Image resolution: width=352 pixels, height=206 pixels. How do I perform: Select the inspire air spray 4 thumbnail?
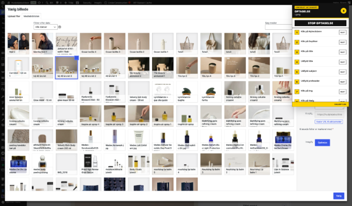pyautogui.click(x=91, y=116)
